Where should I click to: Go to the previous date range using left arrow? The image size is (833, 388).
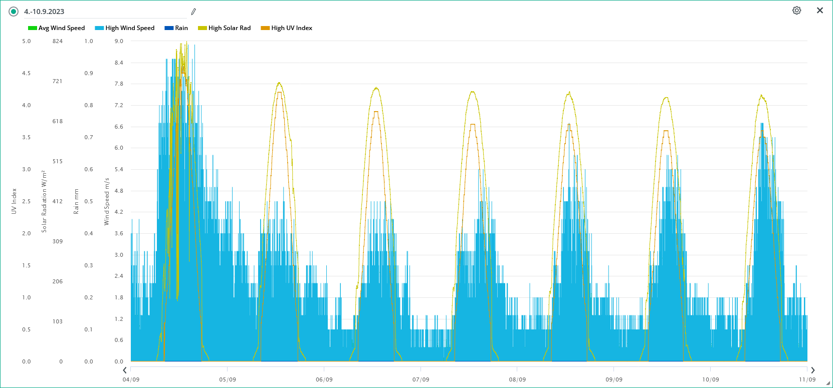[x=125, y=370]
